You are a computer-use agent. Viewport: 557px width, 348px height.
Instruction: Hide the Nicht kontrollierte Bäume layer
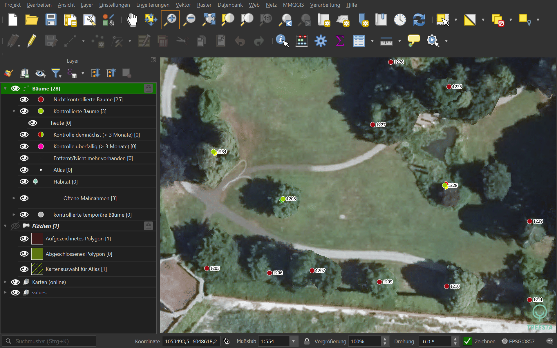click(x=24, y=99)
